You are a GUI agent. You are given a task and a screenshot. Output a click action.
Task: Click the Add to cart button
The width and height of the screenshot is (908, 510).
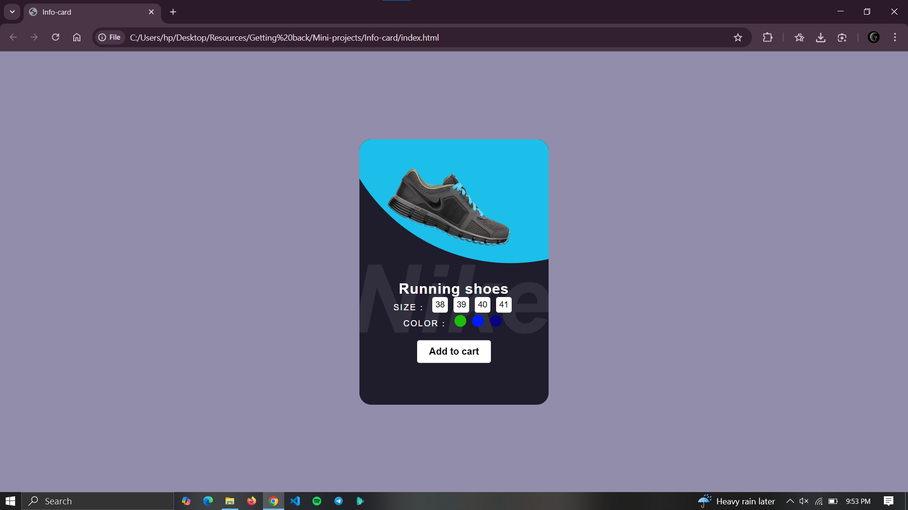454,351
